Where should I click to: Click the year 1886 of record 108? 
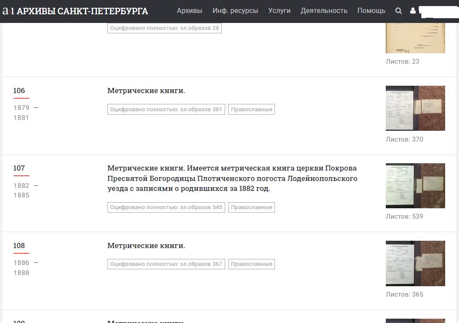click(x=21, y=263)
